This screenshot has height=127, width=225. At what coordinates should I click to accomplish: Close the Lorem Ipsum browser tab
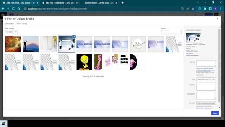pyautogui.click(x=116, y=3)
